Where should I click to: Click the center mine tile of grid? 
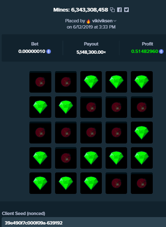(x=91, y=132)
